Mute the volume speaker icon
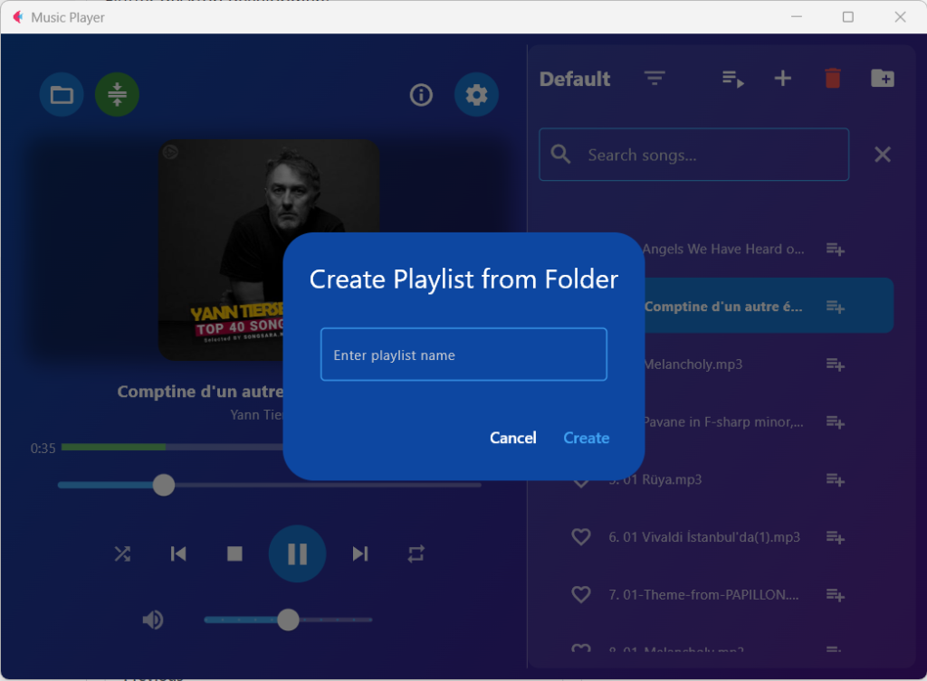Image resolution: width=927 pixels, height=681 pixels. [x=153, y=620]
